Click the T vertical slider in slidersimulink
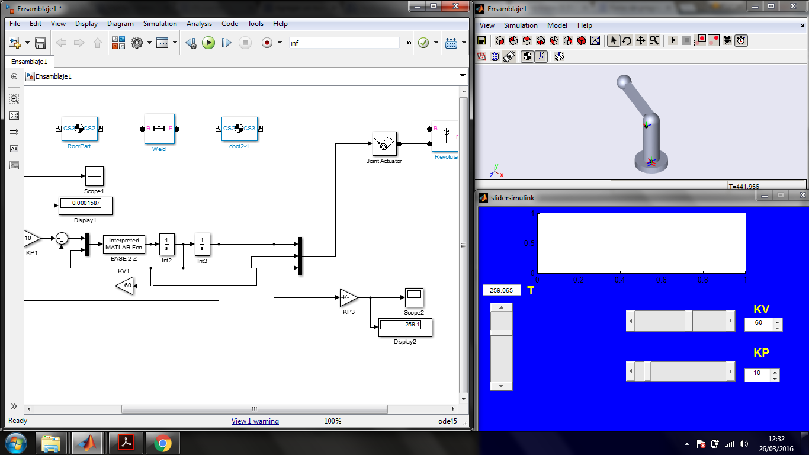 pyautogui.click(x=502, y=347)
